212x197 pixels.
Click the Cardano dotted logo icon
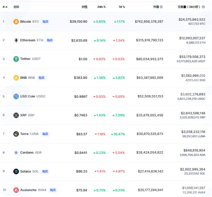coord(16,153)
